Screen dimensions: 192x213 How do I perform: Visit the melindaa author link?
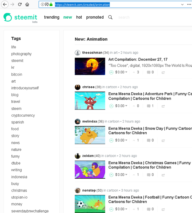click(89, 121)
